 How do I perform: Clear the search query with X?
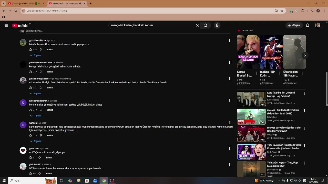coord(197,25)
